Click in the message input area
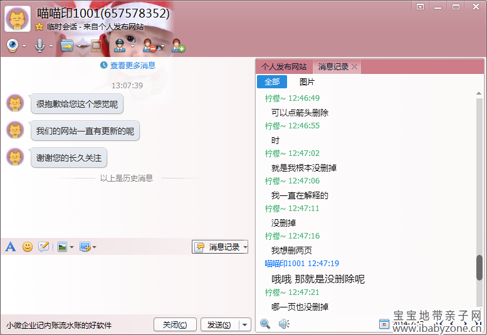Screen dimensions: 487x335 127,284
